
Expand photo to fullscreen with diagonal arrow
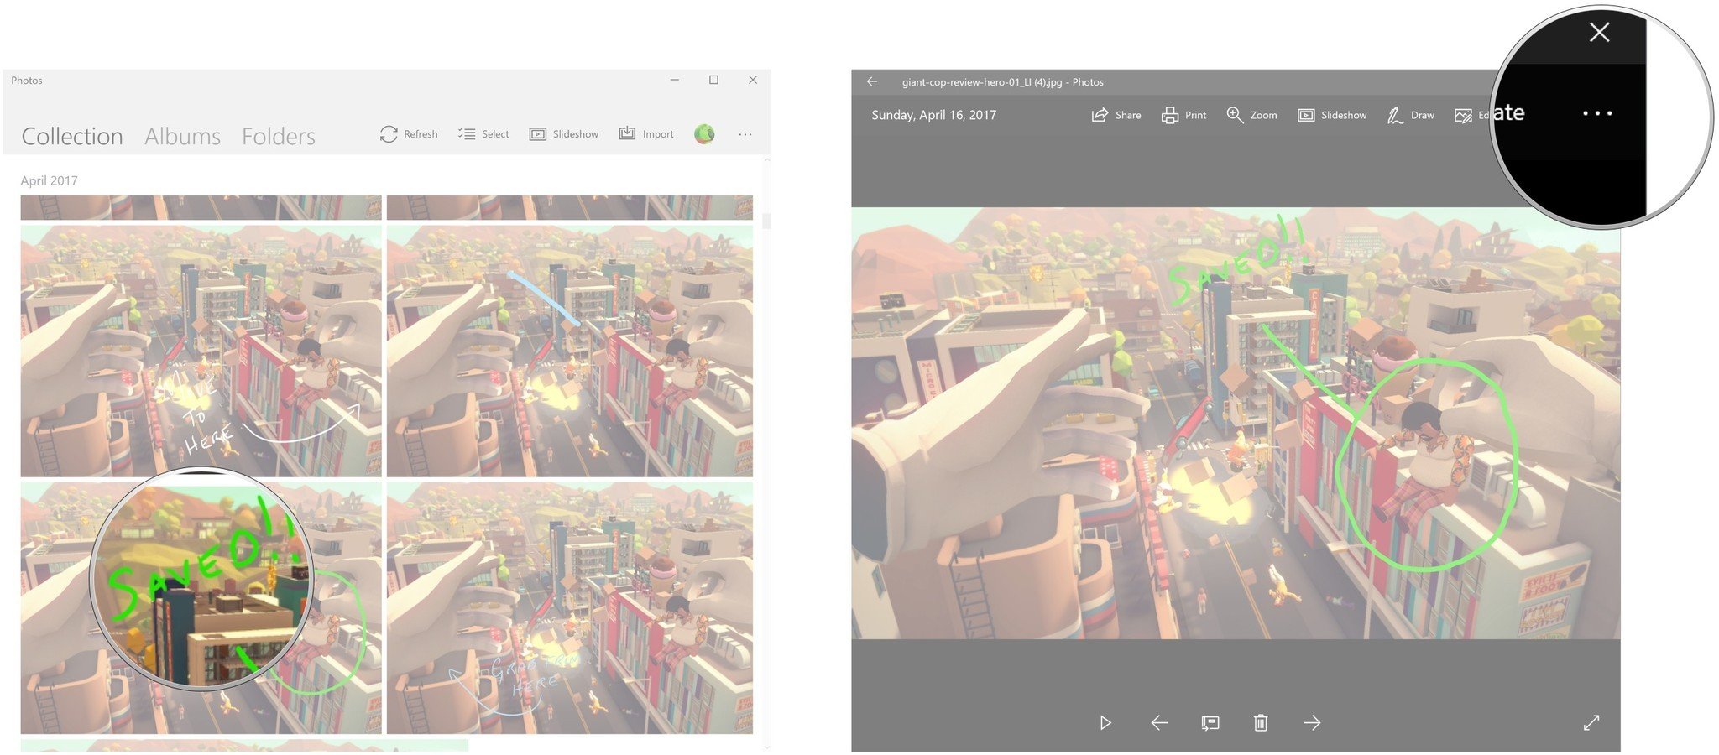point(1591,722)
